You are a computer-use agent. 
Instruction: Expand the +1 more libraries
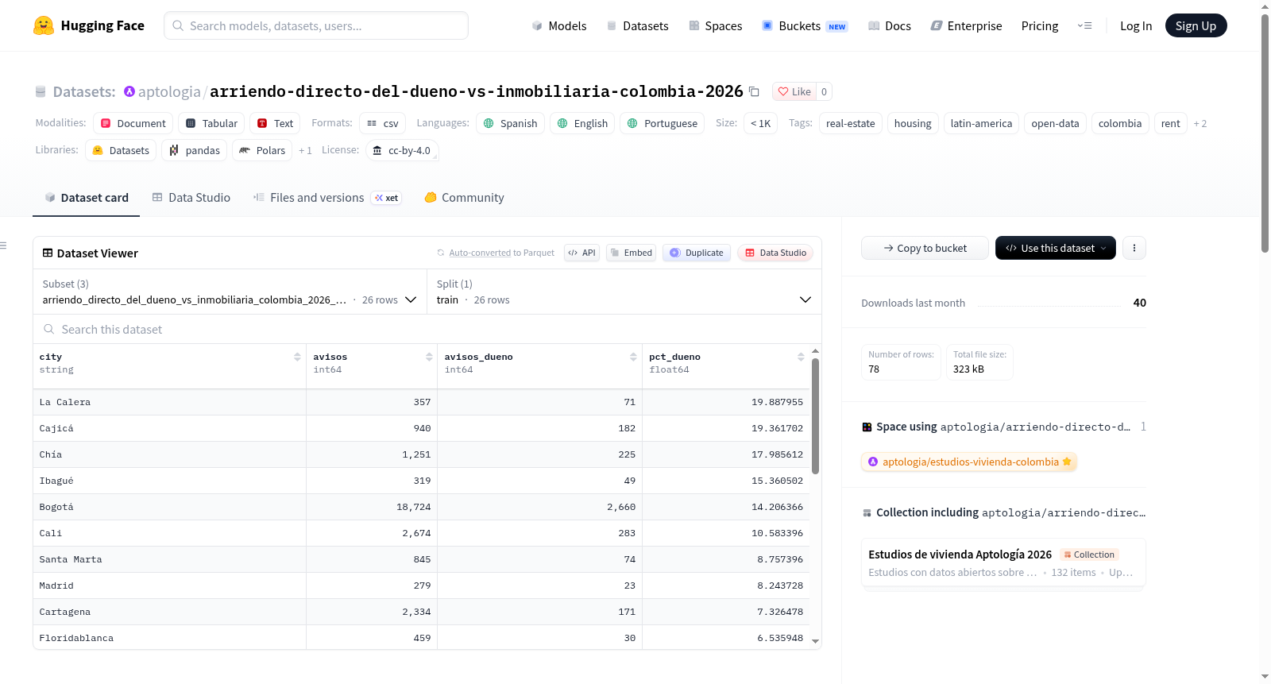click(x=305, y=151)
